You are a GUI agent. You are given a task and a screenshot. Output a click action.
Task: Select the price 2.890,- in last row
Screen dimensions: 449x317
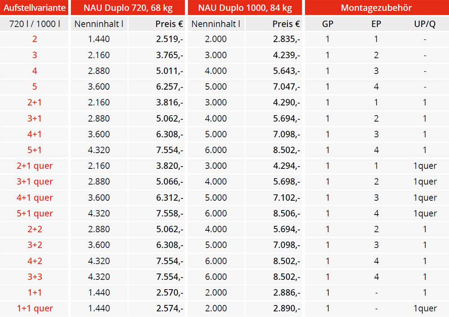tap(286, 308)
